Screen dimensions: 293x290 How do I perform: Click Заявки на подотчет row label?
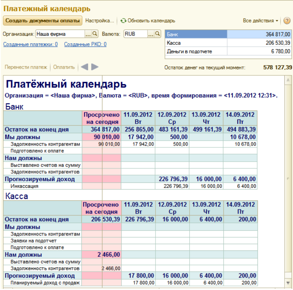coord(34,241)
